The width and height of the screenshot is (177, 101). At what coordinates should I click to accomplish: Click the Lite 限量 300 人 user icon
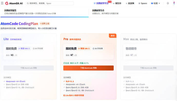(x=19, y=49)
